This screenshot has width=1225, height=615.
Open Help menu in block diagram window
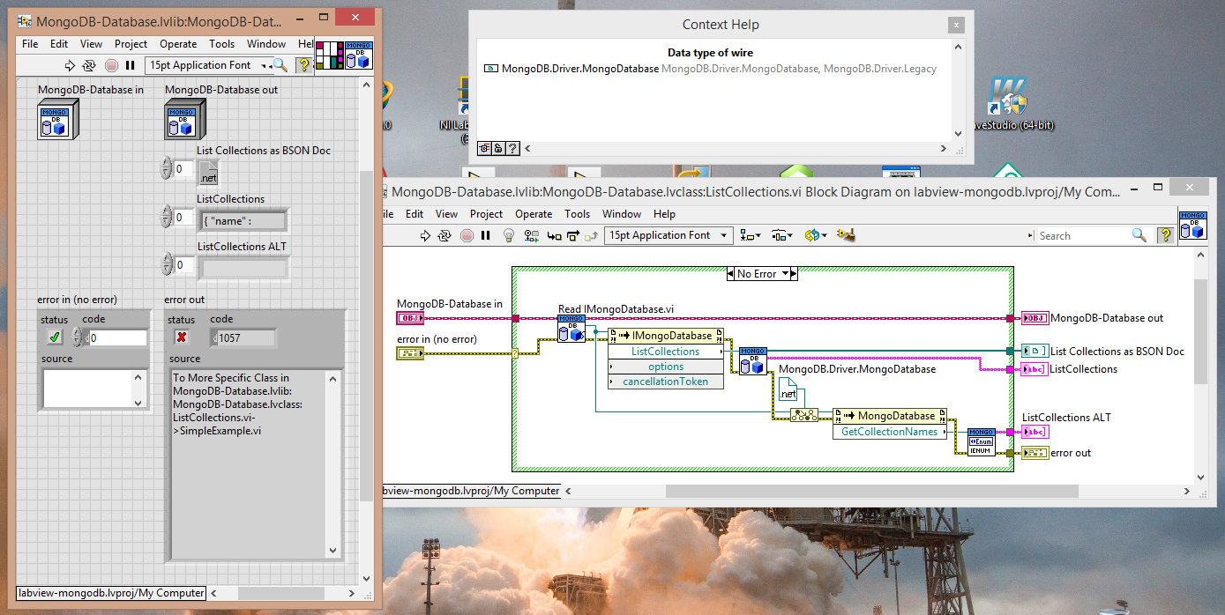tap(664, 214)
